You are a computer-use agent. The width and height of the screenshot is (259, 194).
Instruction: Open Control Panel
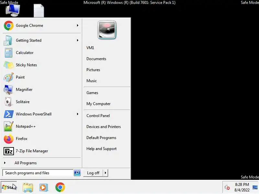coord(98,116)
